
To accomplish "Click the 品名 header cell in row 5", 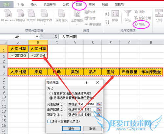I will (92, 72).
